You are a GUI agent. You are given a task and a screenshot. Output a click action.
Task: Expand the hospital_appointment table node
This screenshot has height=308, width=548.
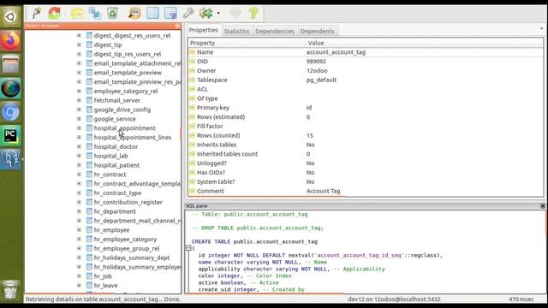pos(79,128)
